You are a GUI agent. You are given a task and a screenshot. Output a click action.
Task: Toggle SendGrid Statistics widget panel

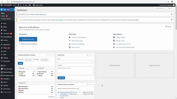pyautogui.click(x=53, y=55)
